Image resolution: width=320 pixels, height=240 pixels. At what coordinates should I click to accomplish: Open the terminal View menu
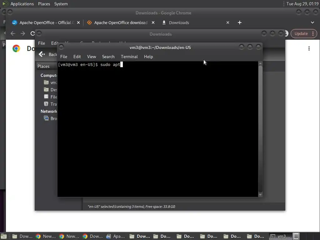pos(92,57)
